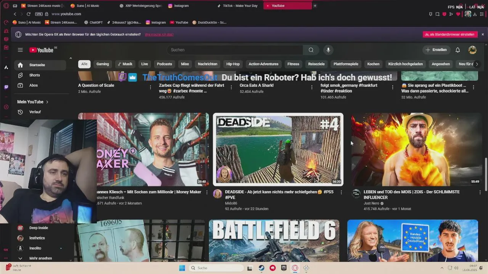Select the Live filter chip
Screen dimensions: 488x274
click(x=144, y=64)
